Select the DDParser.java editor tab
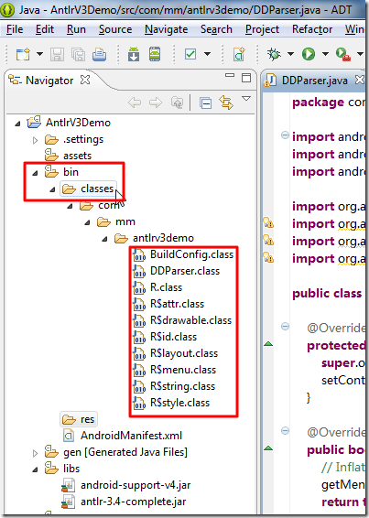 314,81
